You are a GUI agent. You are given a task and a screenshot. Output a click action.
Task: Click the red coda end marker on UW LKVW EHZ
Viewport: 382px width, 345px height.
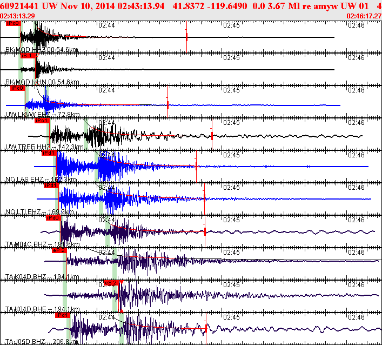(x=167, y=105)
